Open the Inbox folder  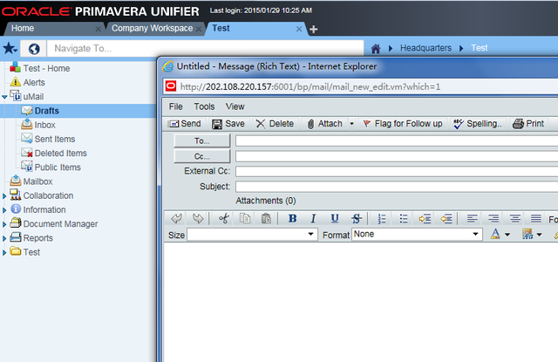click(44, 125)
